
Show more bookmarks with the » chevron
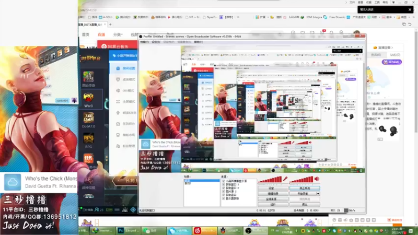click(238, 17)
